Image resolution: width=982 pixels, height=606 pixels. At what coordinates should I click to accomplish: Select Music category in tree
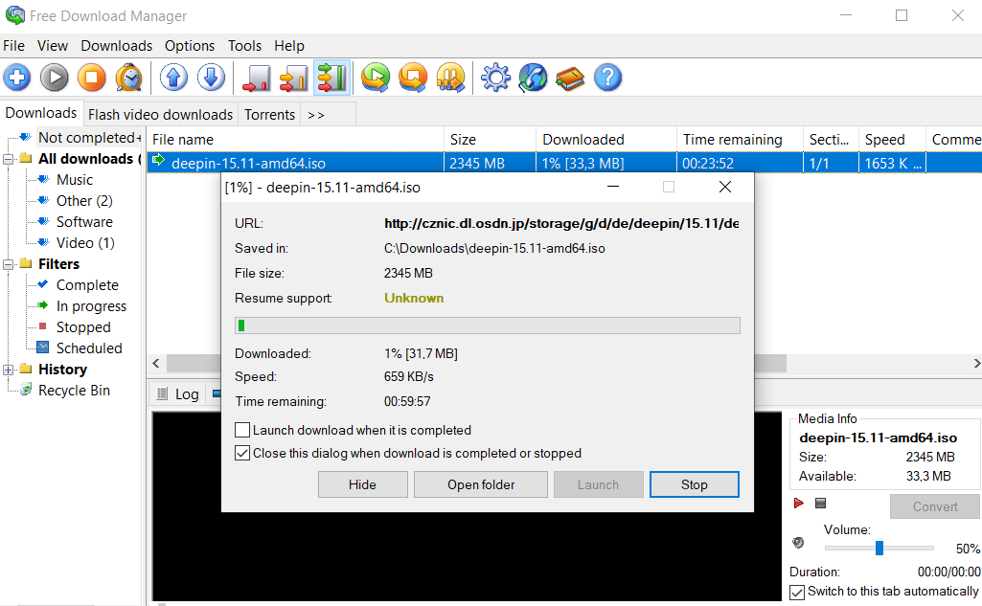(x=75, y=180)
